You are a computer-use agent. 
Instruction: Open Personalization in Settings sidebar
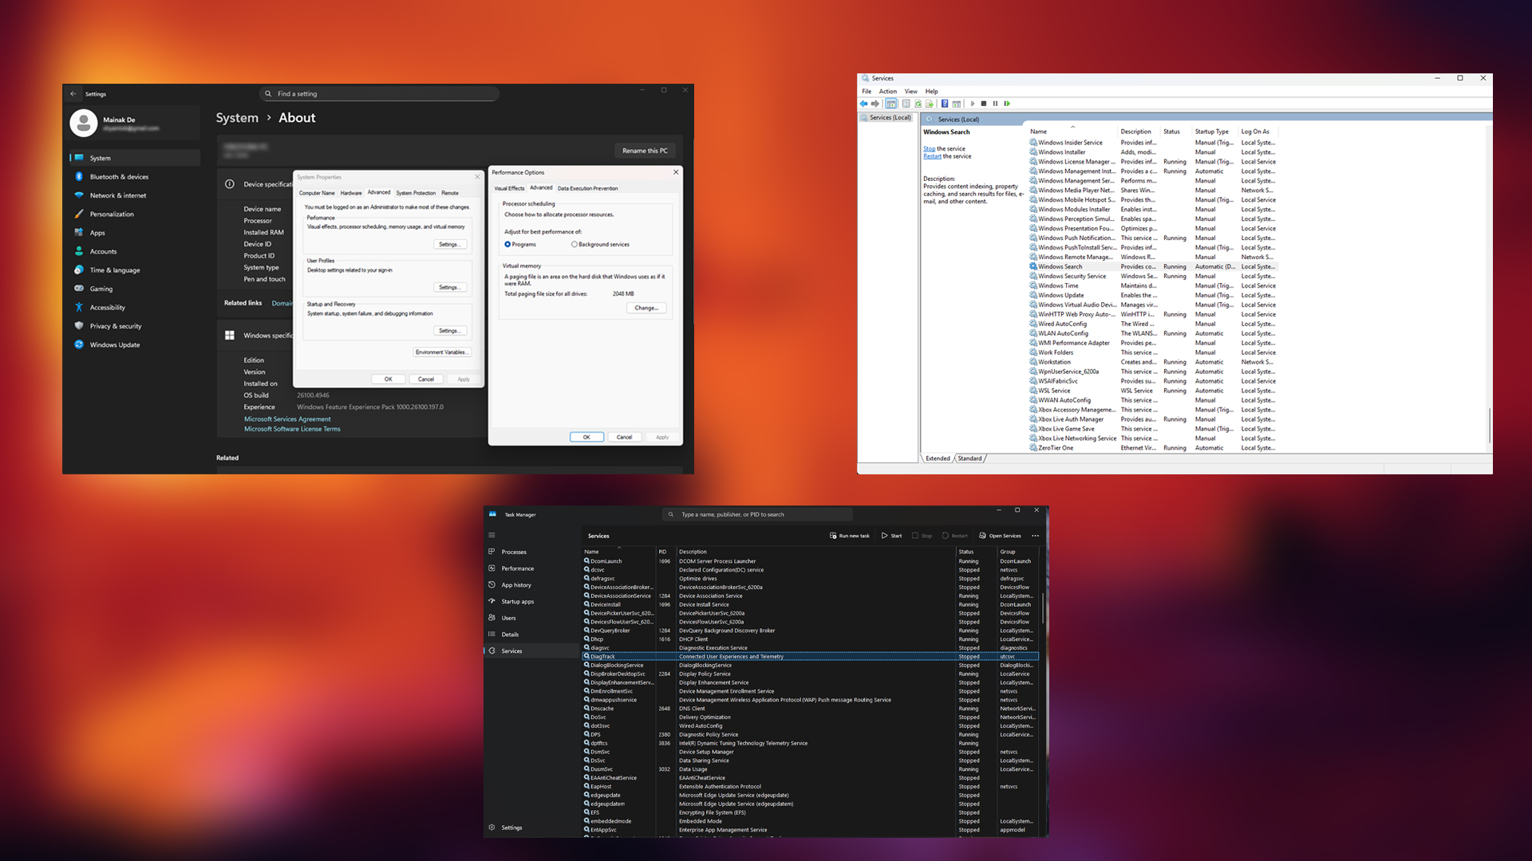point(134,214)
